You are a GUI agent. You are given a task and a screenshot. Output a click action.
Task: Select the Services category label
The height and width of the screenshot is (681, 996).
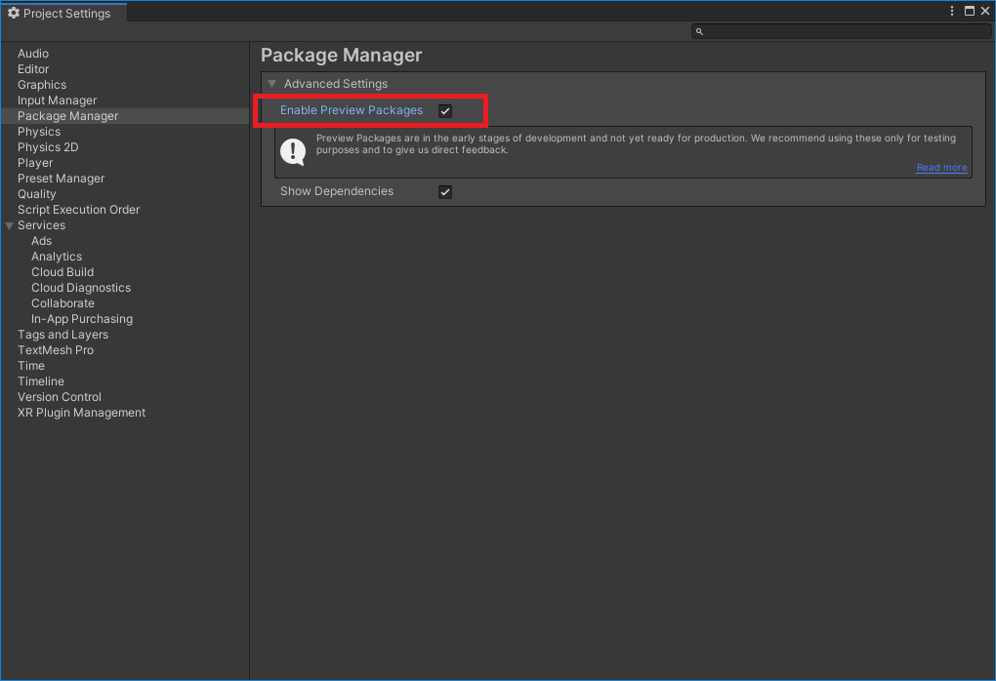(41, 225)
